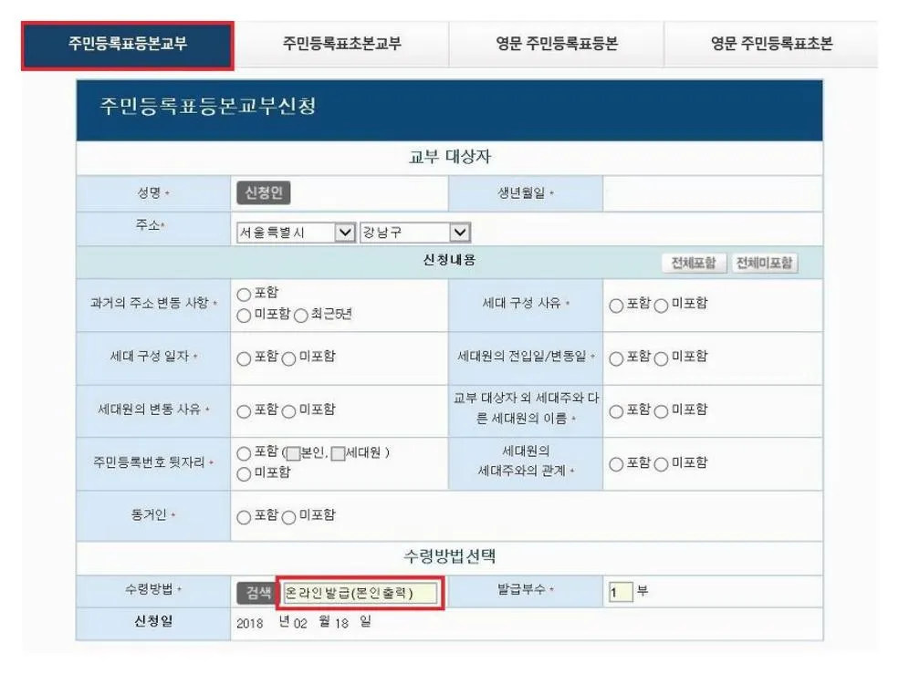Select 미포함 for 세대원의 전입일/변동일
Image resolution: width=899 pixels, height=674 pixels.
click(x=661, y=358)
